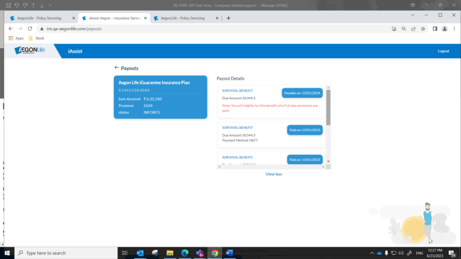Open the Work bookmarks folder
The image size is (461, 259).
[x=36, y=38]
